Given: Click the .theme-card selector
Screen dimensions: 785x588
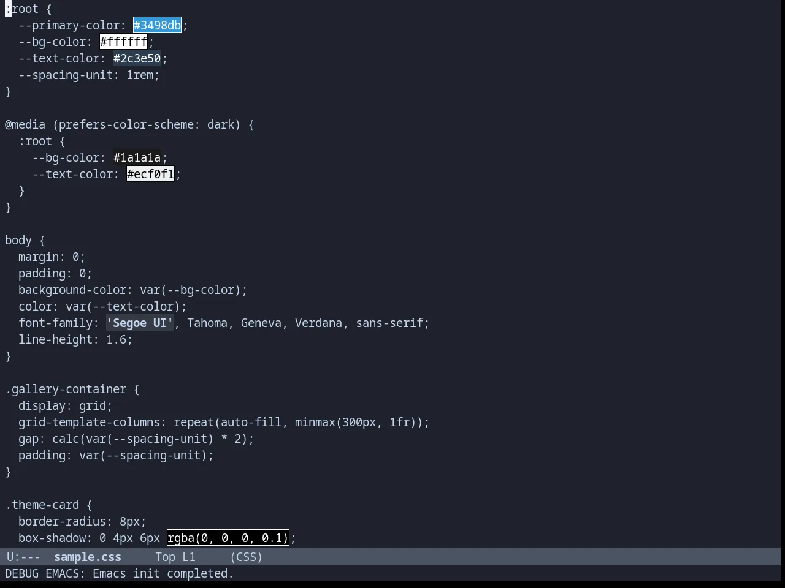Looking at the screenshot, I should [48, 505].
